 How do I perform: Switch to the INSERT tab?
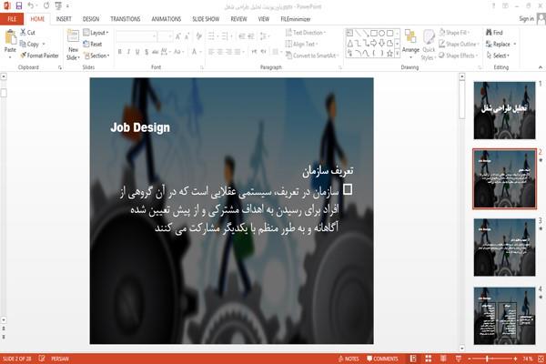point(64,19)
